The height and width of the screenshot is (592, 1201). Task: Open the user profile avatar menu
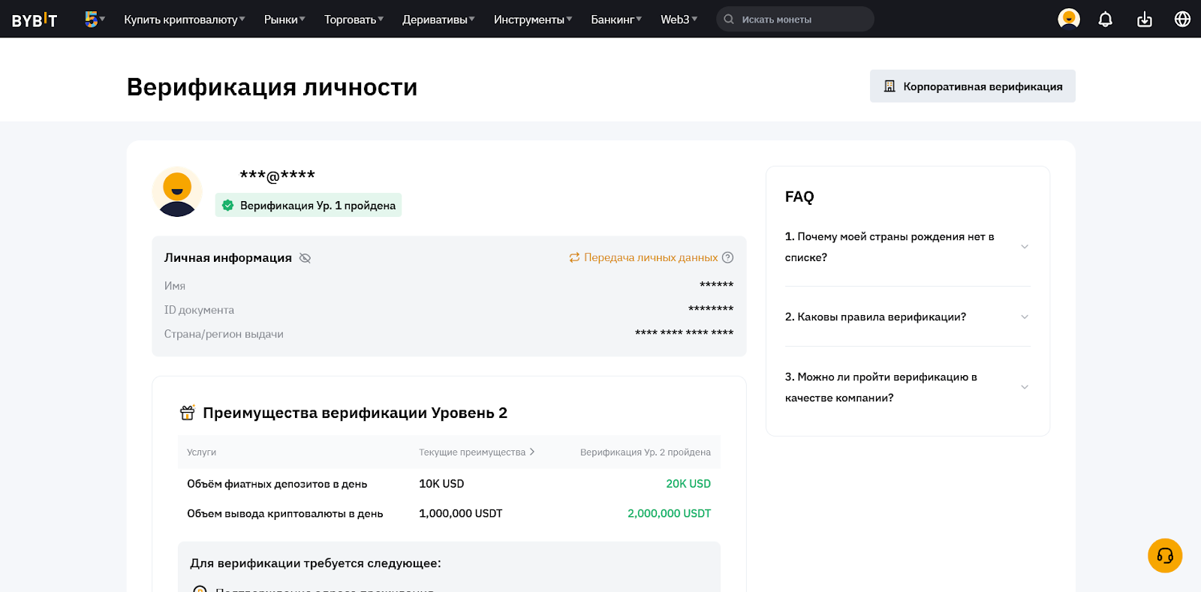click(x=1068, y=20)
